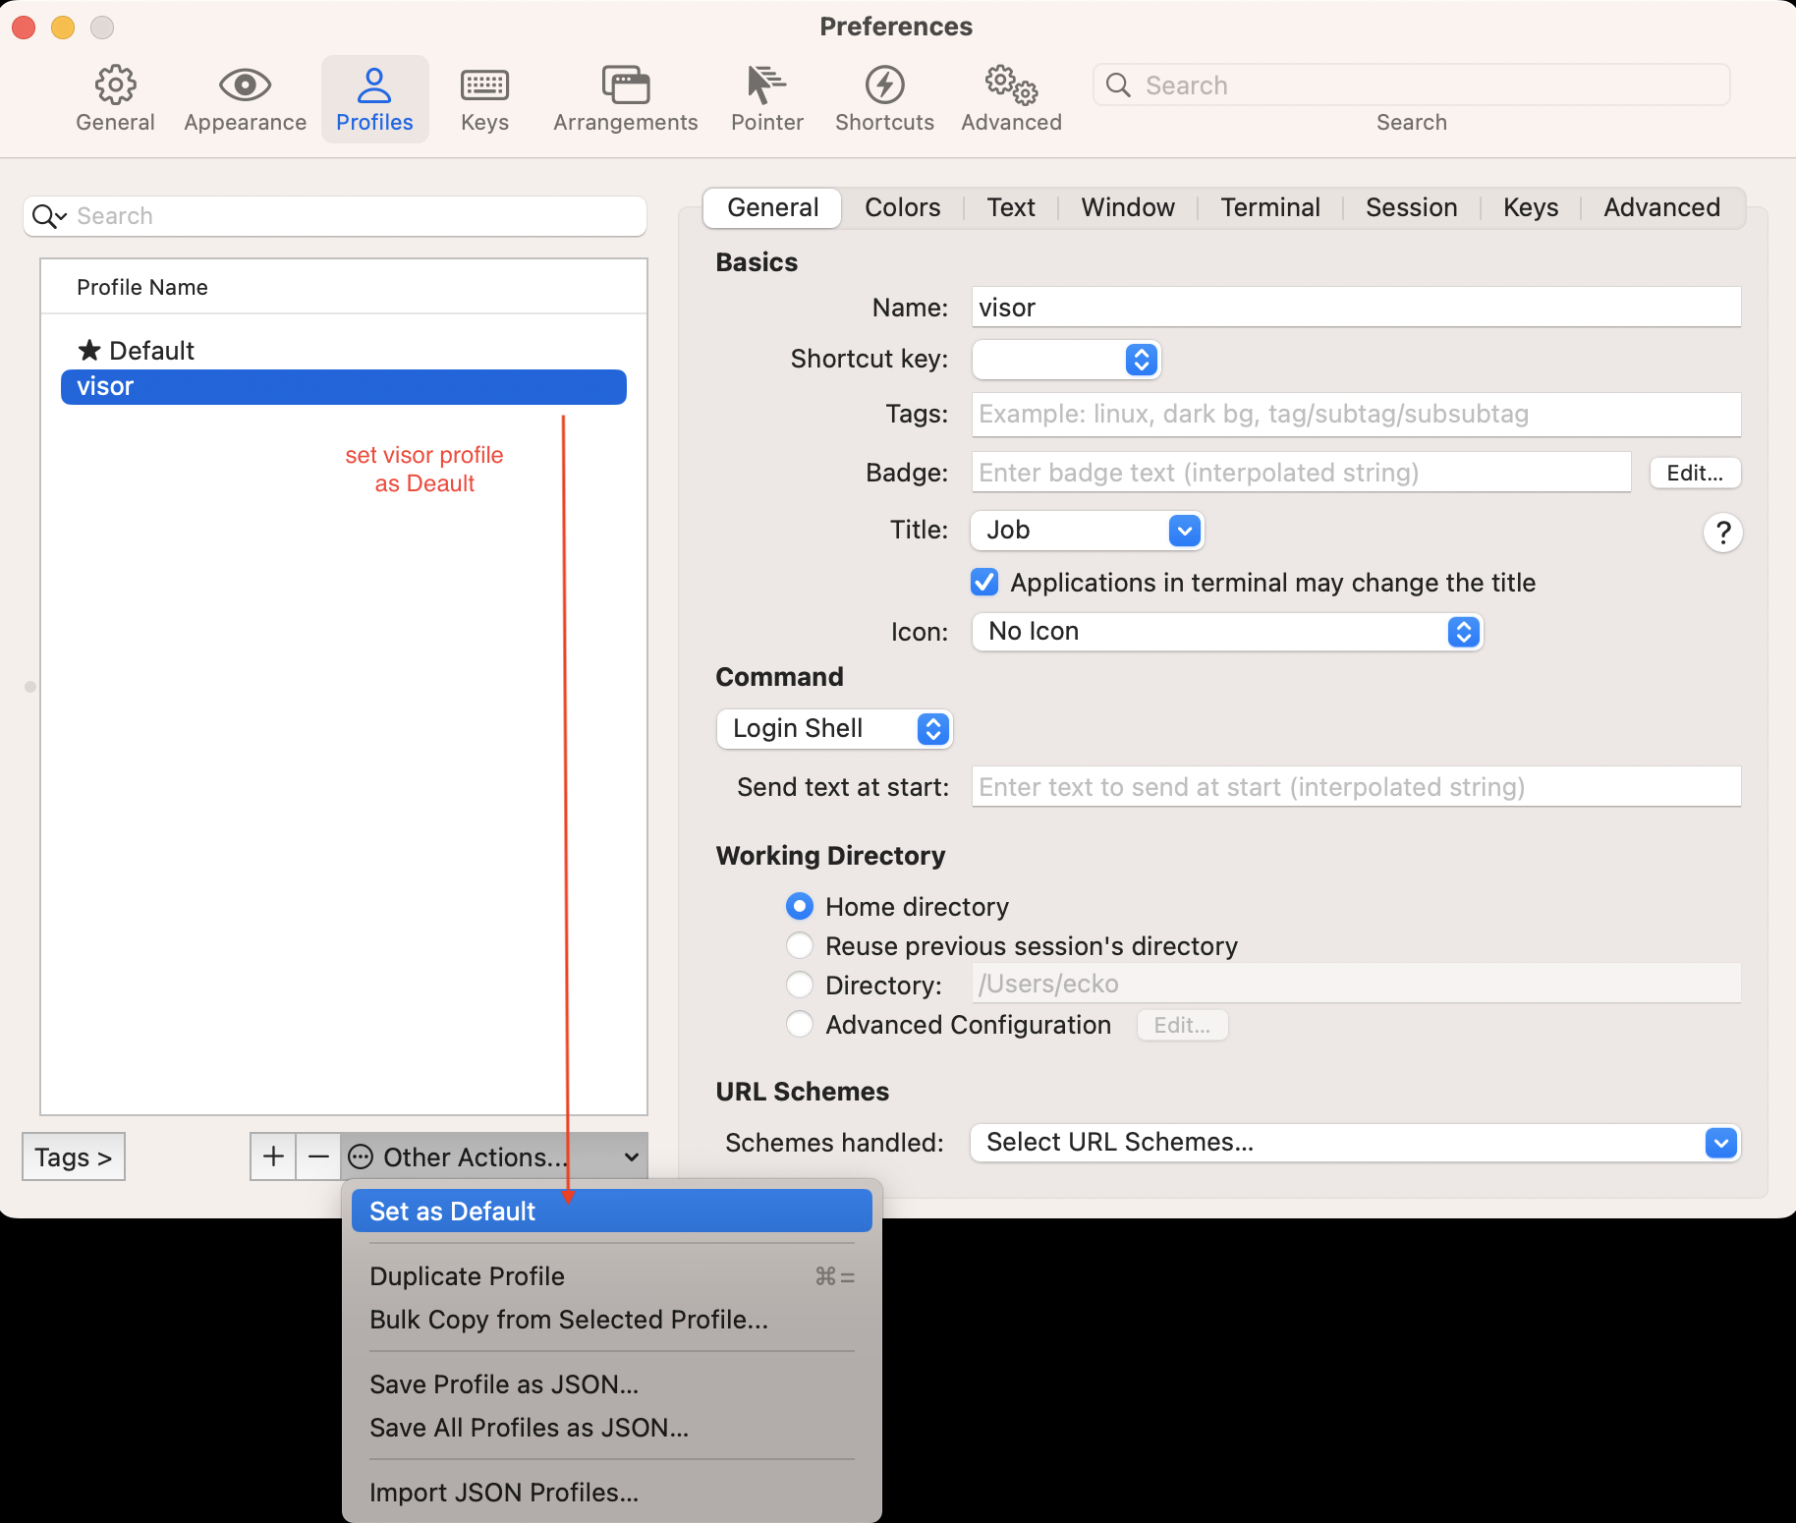Open the Arrangements preferences pane
The image size is (1796, 1523).
pos(626,99)
